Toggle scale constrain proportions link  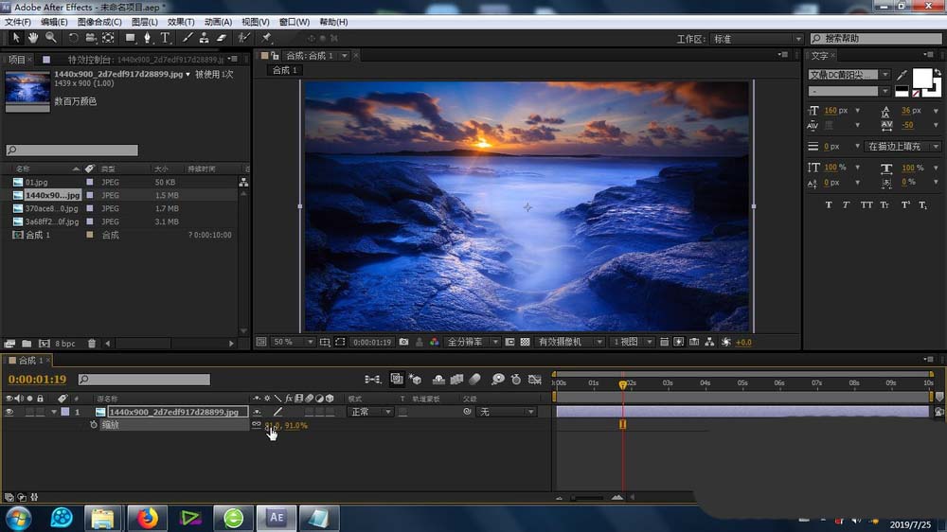(x=256, y=425)
